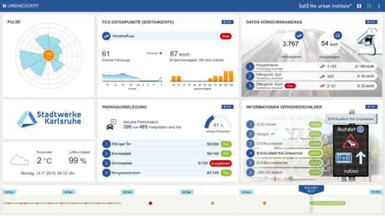The width and height of the screenshot is (385, 216).
Task: Select parking row 2 Kronenplatz
Action: tap(167, 154)
